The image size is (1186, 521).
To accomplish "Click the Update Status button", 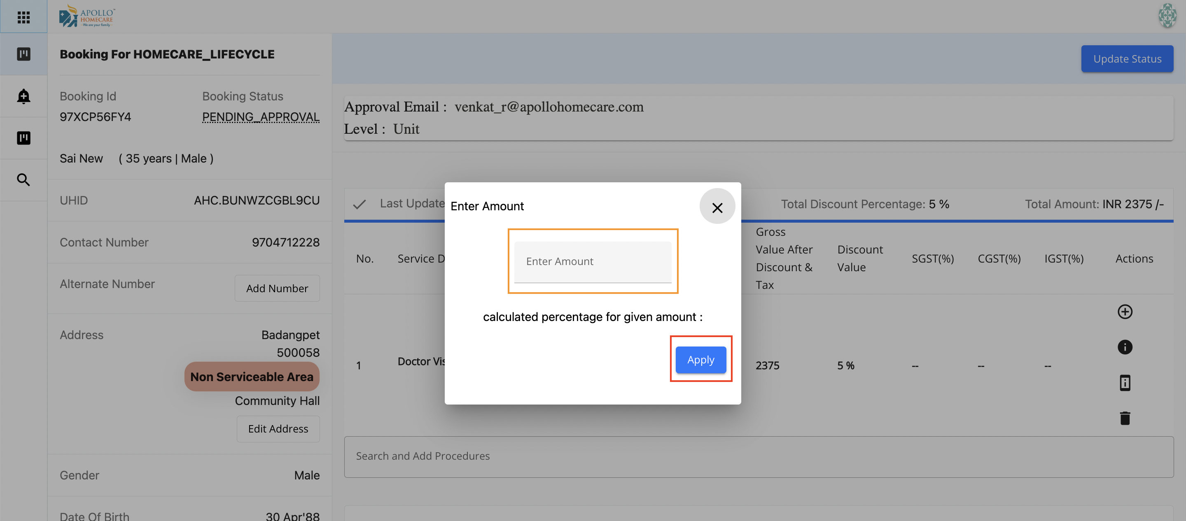I will tap(1127, 59).
